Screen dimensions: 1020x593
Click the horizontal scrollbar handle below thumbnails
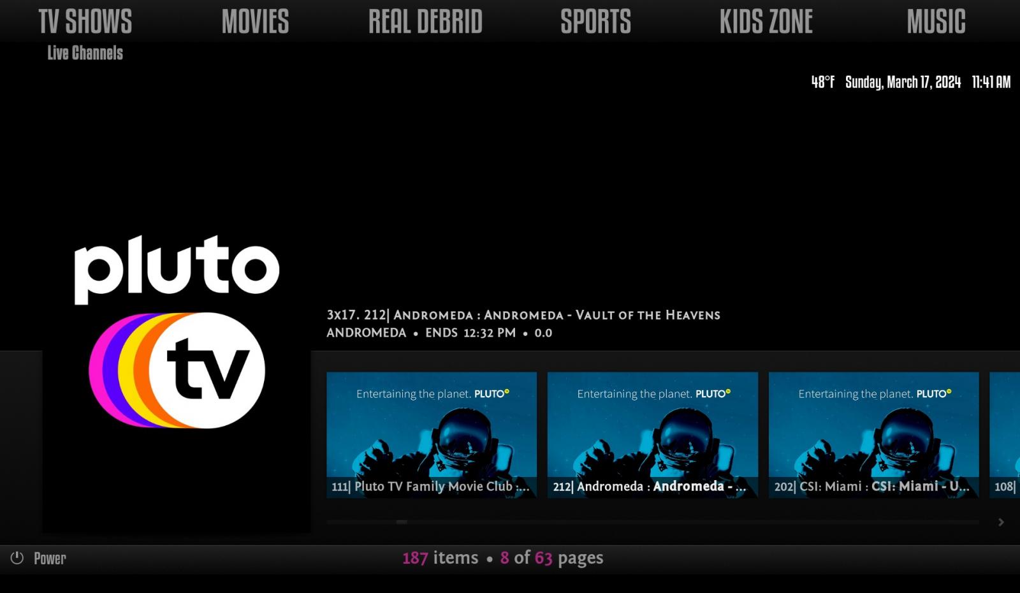[402, 522]
